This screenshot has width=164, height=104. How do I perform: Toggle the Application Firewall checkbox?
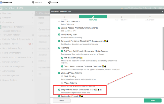[59, 96]
